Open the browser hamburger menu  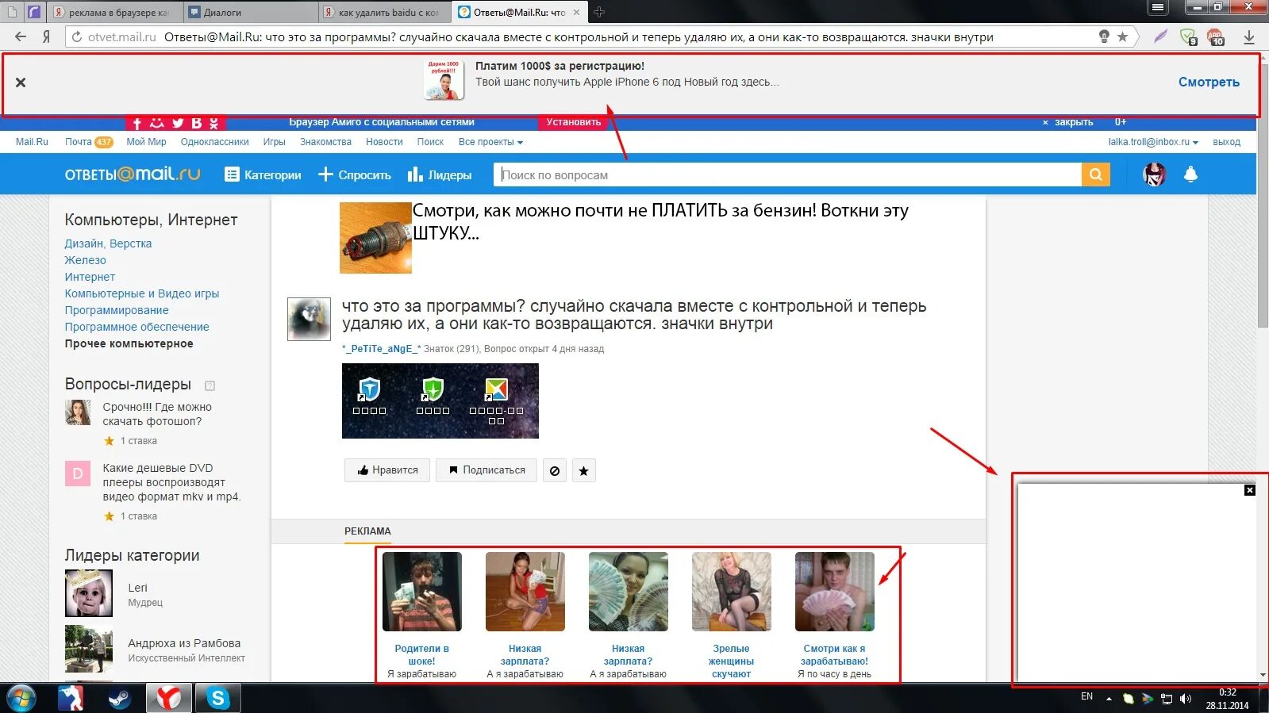(x=1158, y=7)
